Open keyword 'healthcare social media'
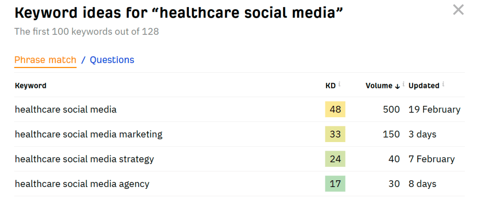This screenshot has width=490, height=198. point(66,110)
